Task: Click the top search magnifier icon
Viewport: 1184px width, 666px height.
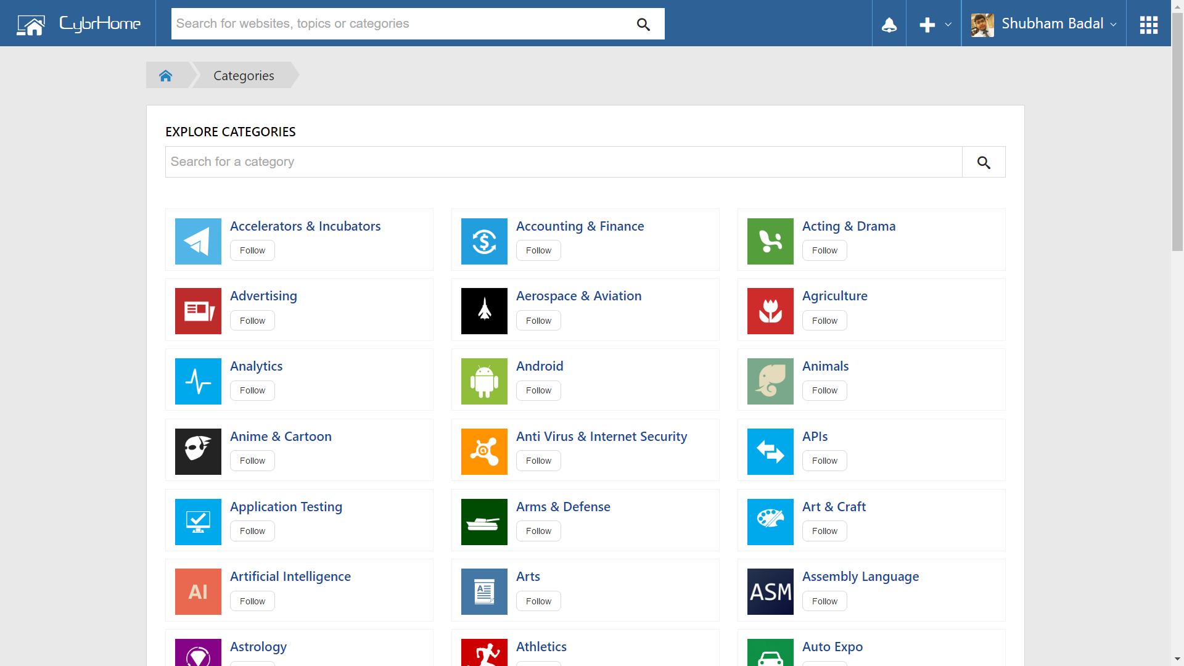Action: [643, 24]
